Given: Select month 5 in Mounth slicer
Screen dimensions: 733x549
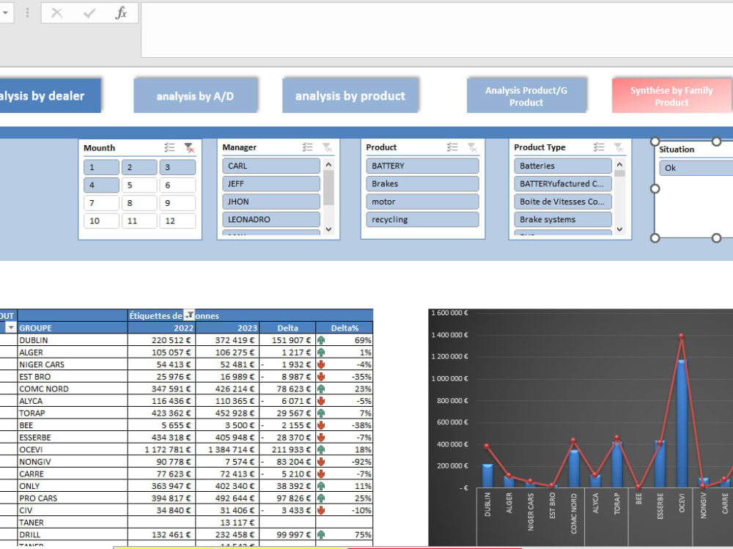Looking at the screenshot, I should pyautogui.click(x=139, y=185).
